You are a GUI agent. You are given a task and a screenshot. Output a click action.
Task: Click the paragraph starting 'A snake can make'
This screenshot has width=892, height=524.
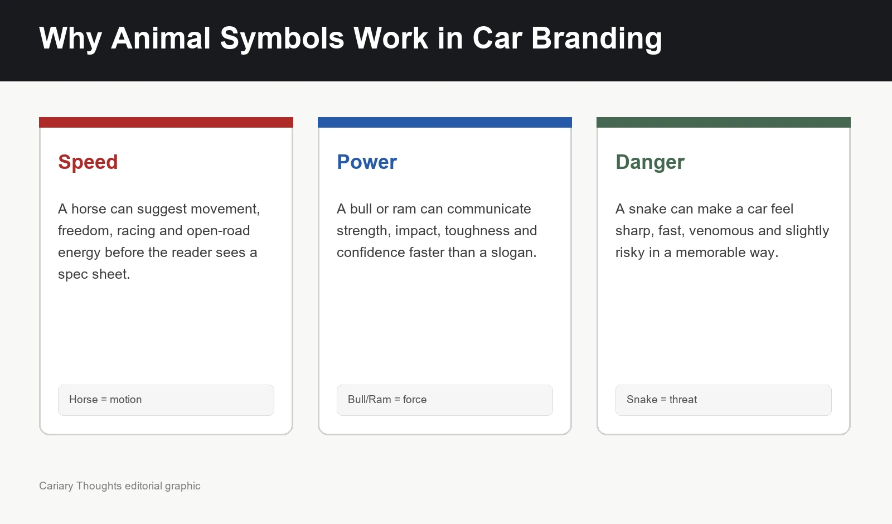[723, 231]
